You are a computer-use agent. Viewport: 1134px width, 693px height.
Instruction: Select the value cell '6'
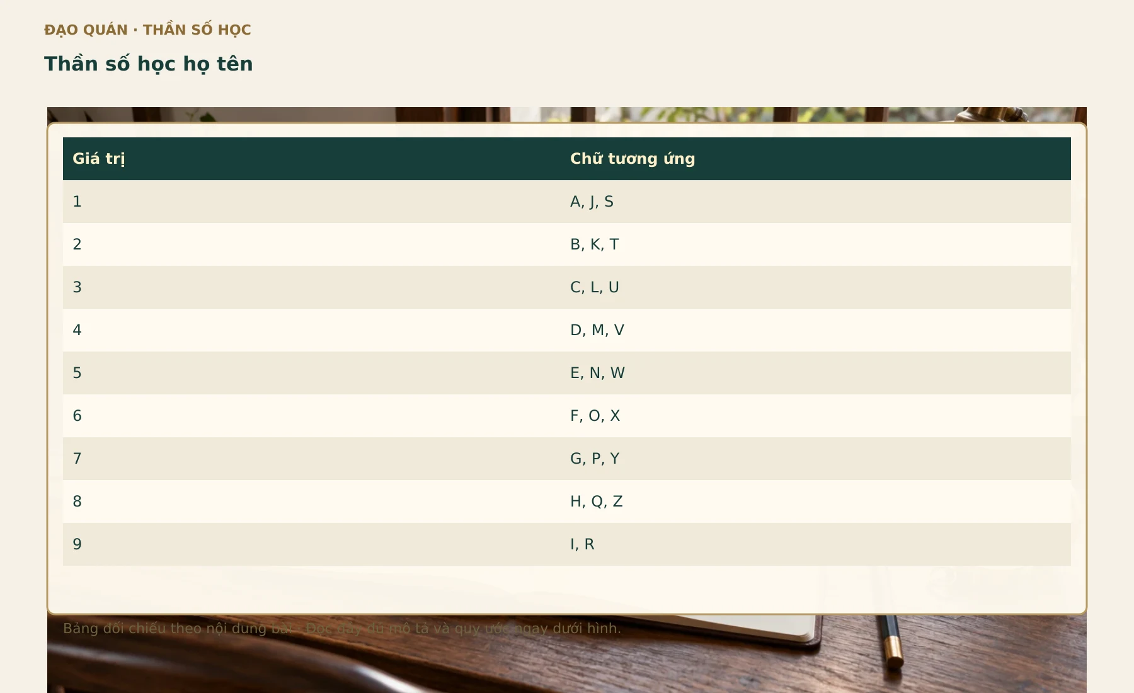click(312, 416)
